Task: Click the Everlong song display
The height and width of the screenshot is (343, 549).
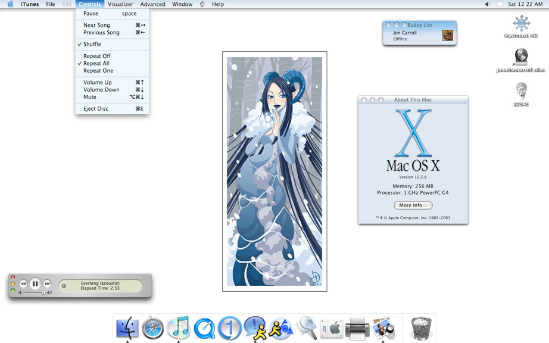Action: pos(101,286)
